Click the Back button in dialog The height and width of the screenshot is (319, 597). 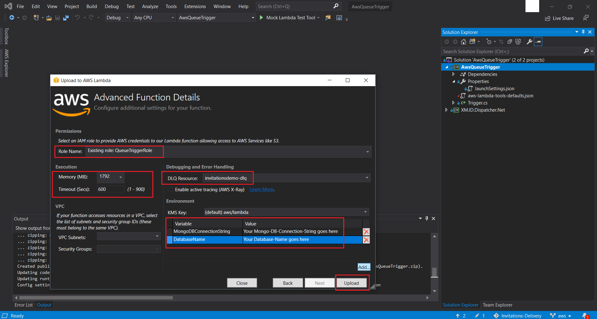[x=288, y=283]
